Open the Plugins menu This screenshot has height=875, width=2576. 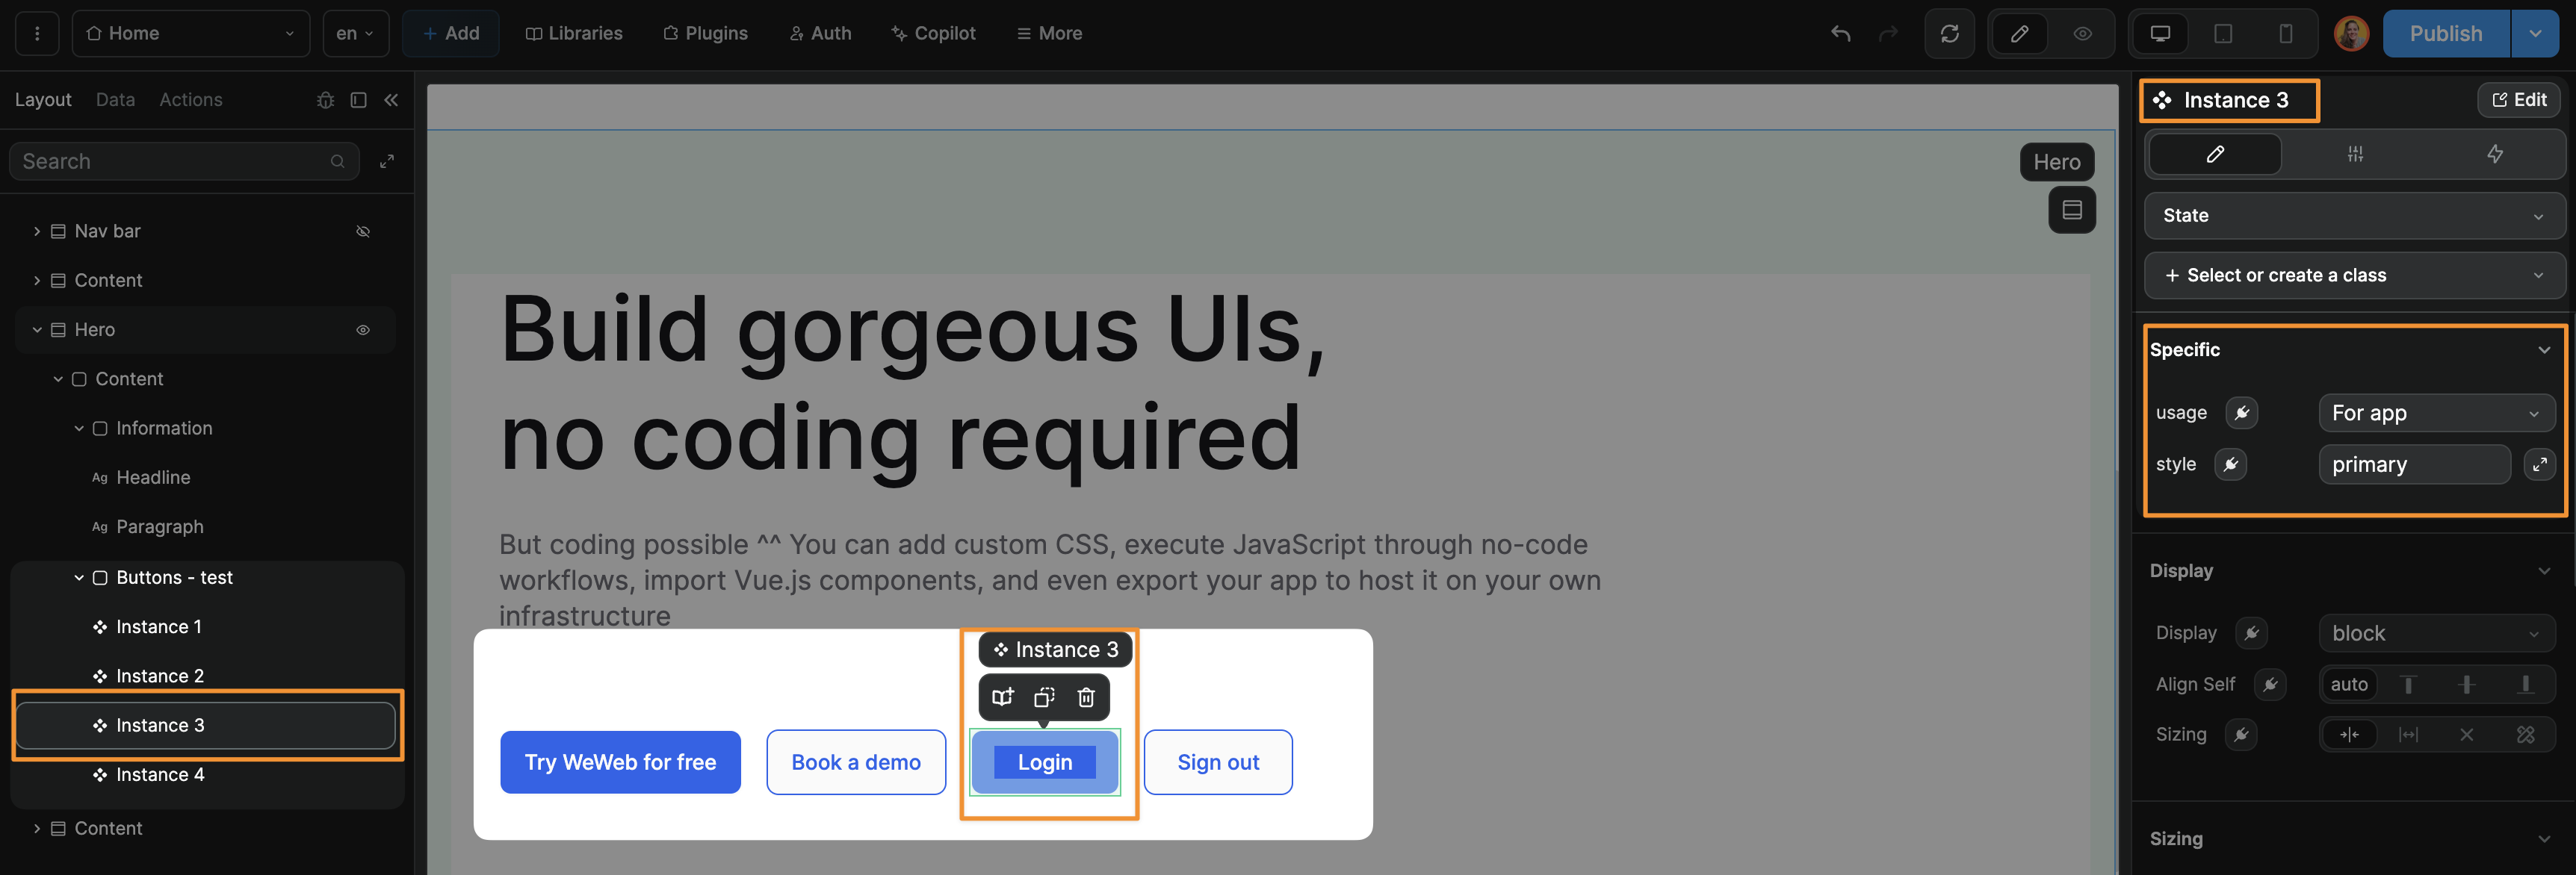tap(705, 34)
